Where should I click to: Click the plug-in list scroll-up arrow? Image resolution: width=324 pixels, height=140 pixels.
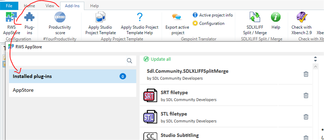coord(315,67)
